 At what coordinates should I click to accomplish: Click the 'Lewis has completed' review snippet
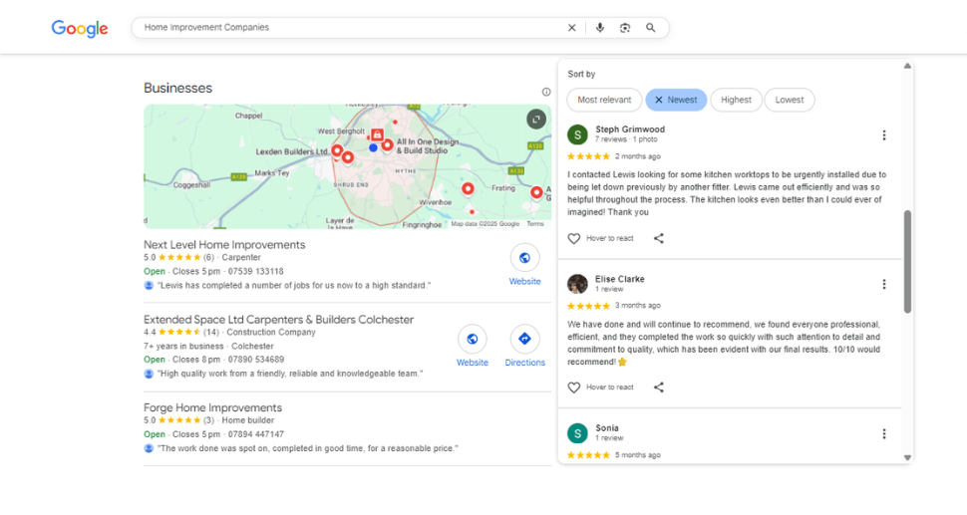[293, 285]
